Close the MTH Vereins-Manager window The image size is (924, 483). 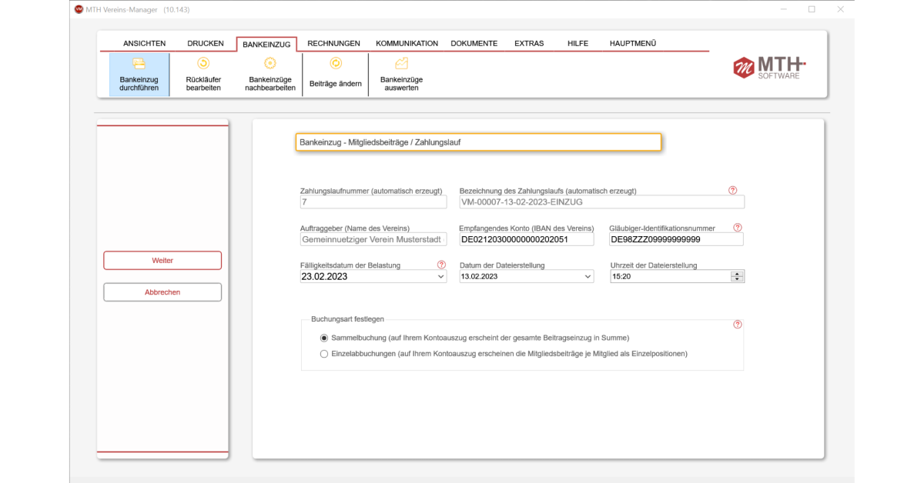pos(840,9)
